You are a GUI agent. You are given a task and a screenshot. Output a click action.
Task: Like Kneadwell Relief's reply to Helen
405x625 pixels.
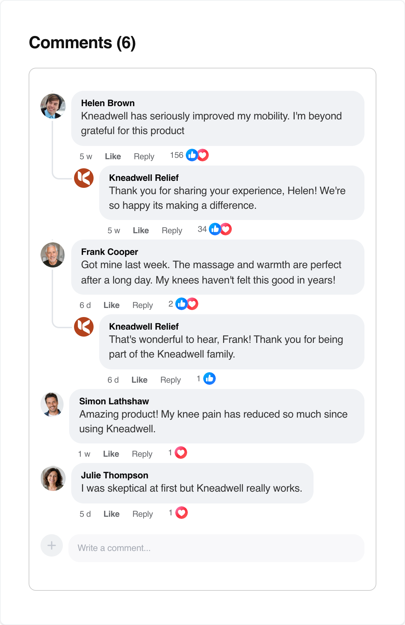click(141, 230)
